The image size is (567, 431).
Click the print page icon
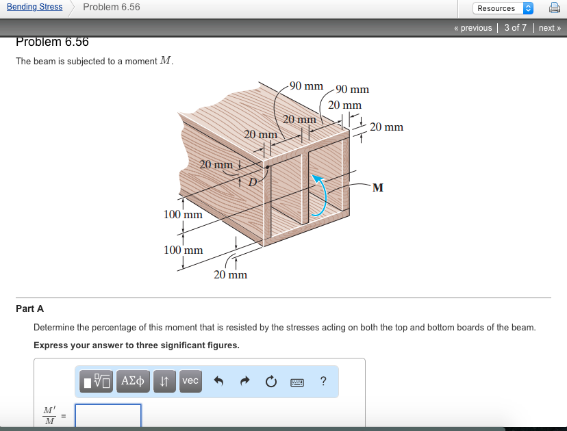pyautogui.click(x=555, y=8)
